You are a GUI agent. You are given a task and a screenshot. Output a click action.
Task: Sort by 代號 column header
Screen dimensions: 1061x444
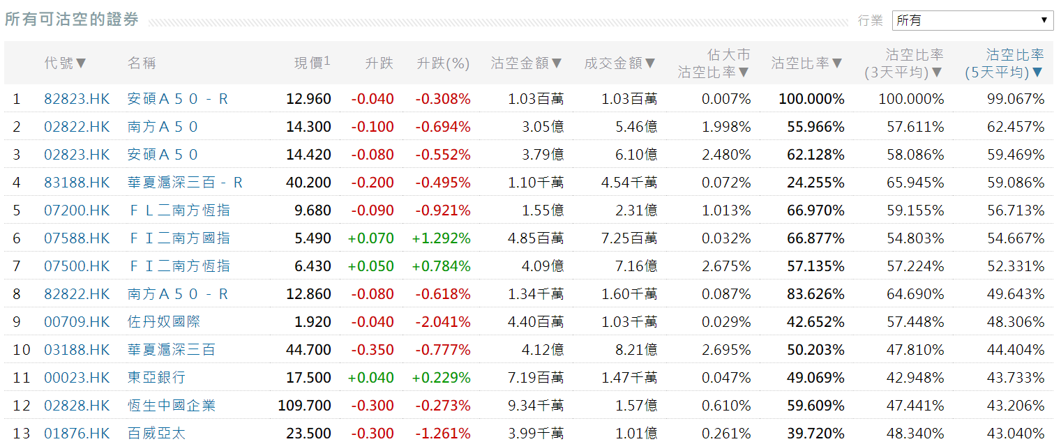pos(66,63)
